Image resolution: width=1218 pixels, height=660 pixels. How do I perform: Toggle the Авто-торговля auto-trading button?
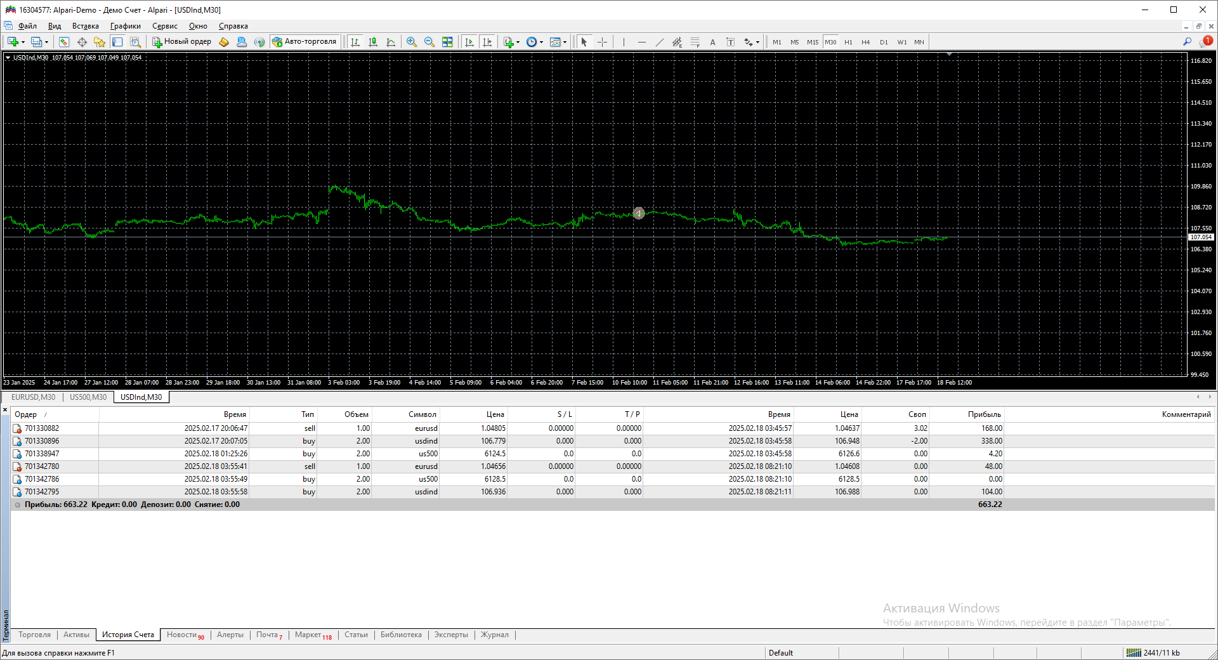304,42
